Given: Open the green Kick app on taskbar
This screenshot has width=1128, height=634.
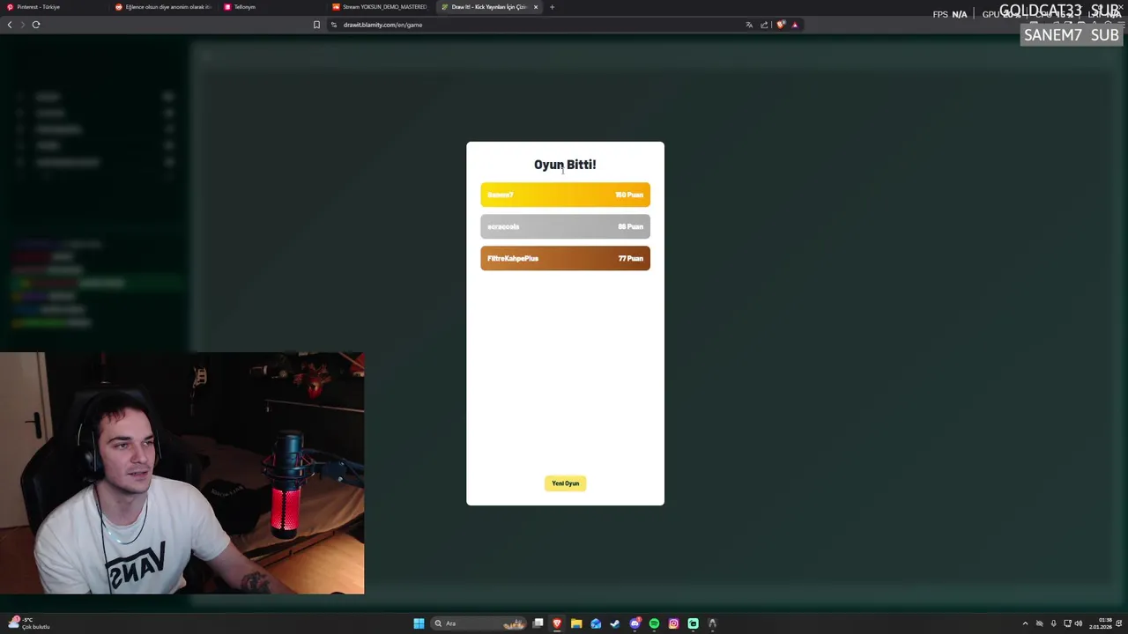Looking at the screenshot, I should [x=693, y=623].
